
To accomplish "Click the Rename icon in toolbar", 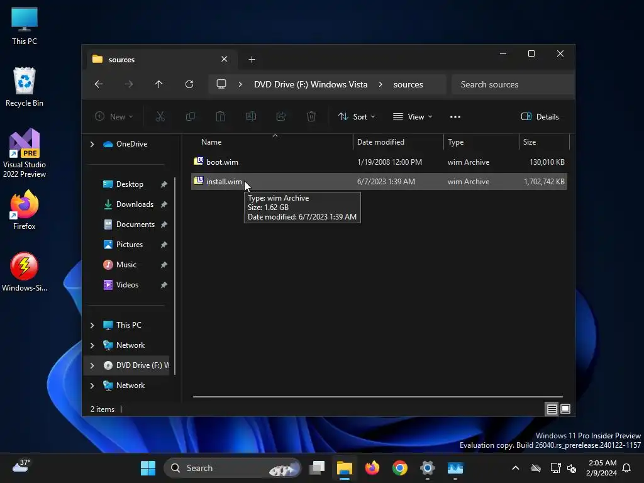I will tap(250, 116).
